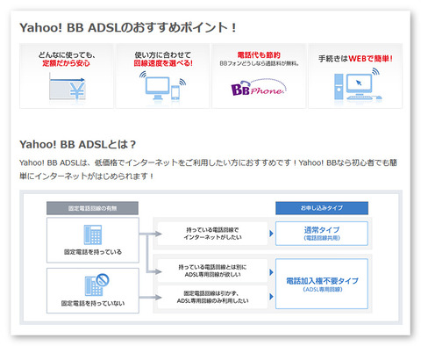Open the 回線速度を選べる card
This screenshot has width=421, height=346.
163,76
